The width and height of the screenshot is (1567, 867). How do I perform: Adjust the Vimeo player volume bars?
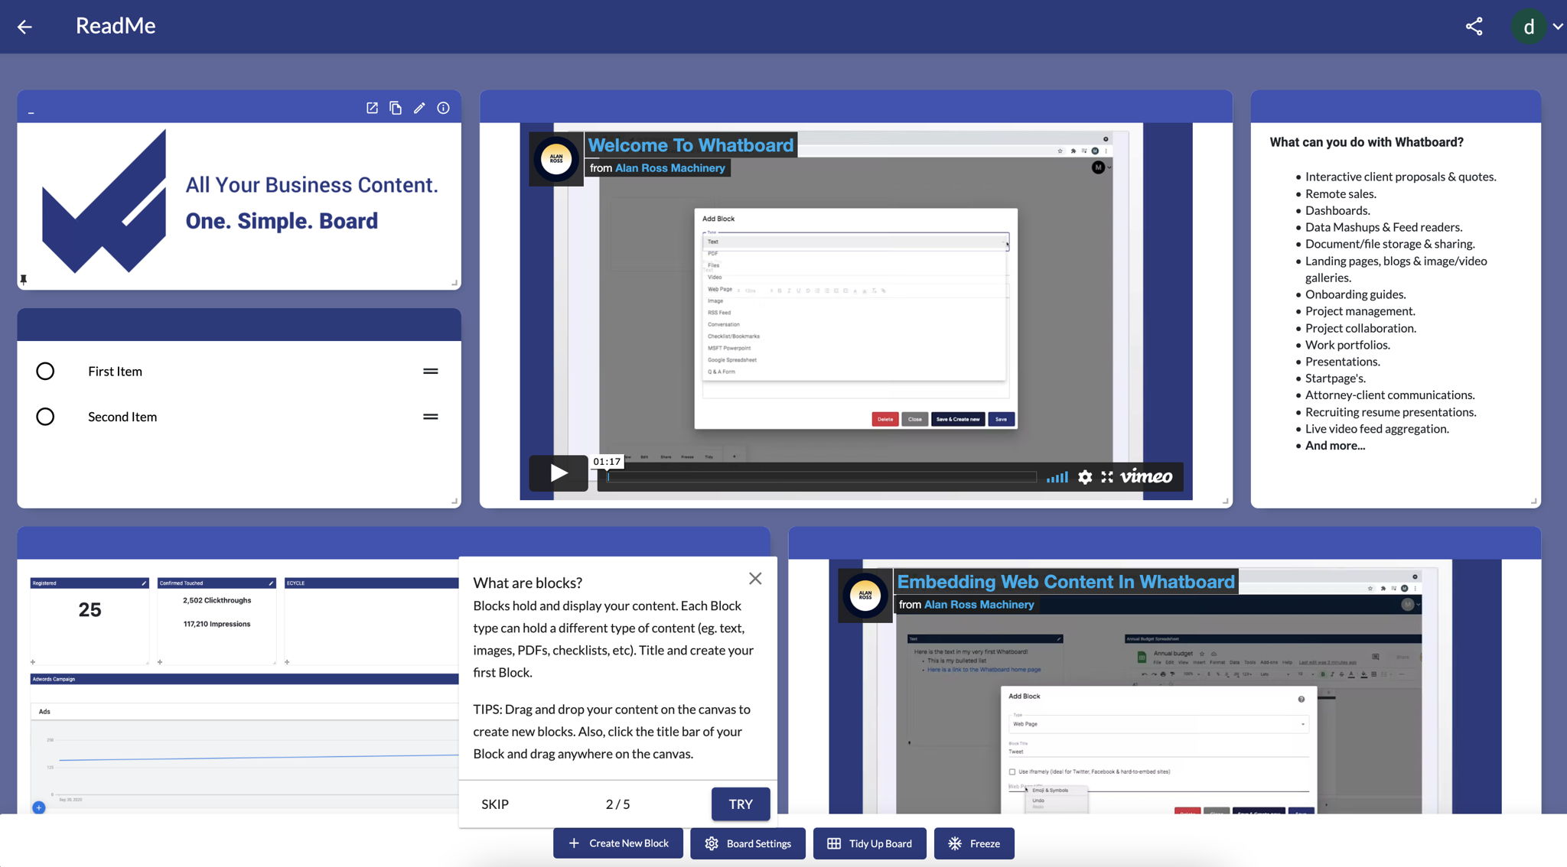pyautogui.click(x=1057, y=477)
